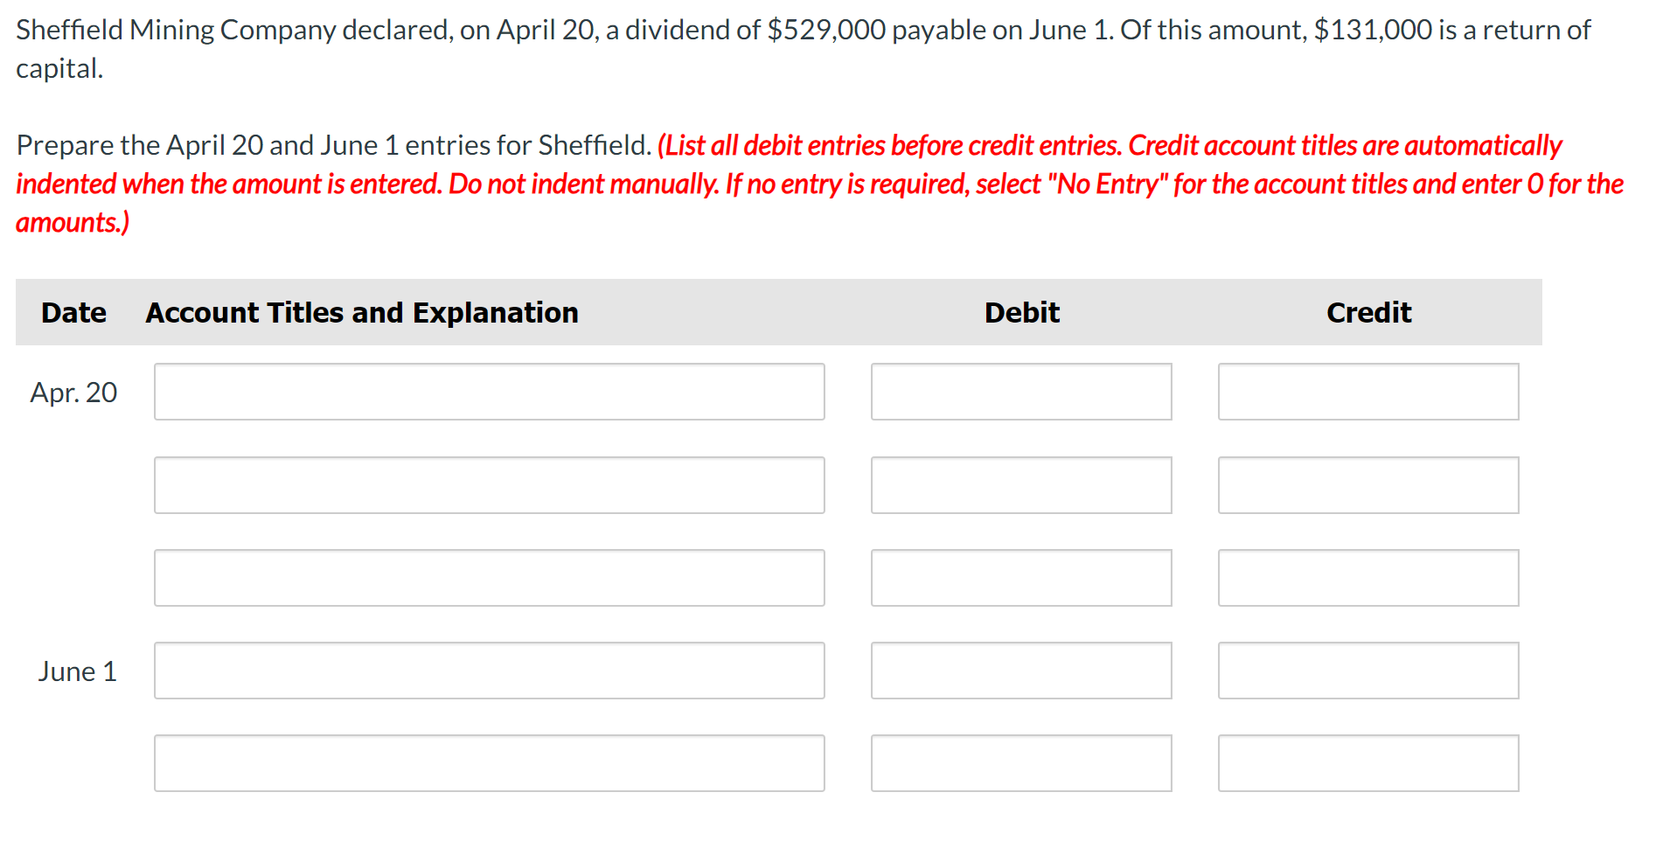Screen dimensions: 1663x855
Task: Click the Credit column header
Action: click(1368, 312)
